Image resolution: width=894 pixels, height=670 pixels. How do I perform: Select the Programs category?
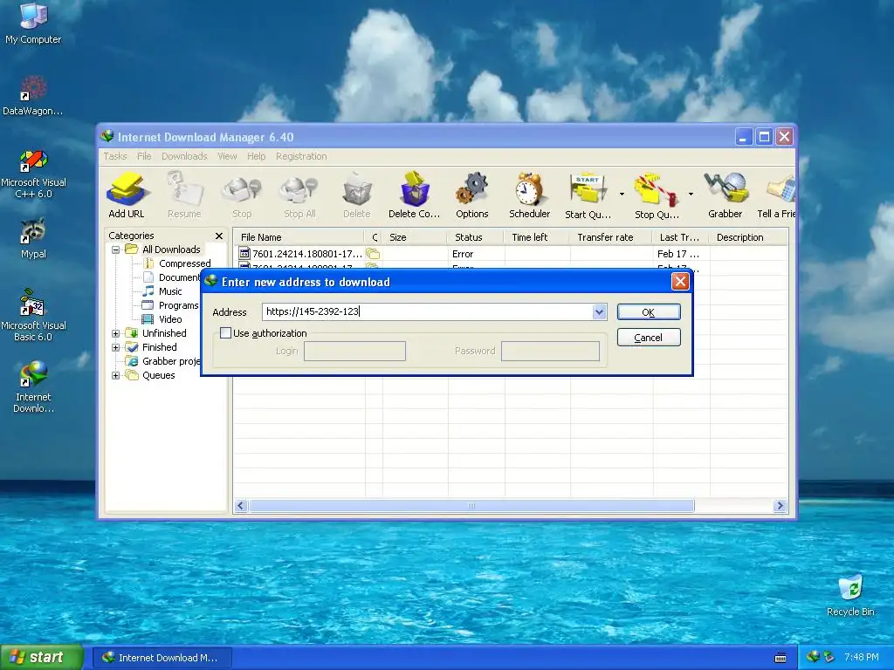178,305
